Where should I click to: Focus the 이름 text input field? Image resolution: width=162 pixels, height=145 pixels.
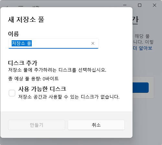pos(53,43)
